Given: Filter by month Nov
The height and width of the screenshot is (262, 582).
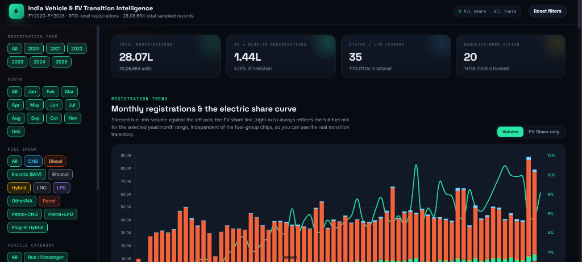Looking at the screenshot, I should pos(73,118).
